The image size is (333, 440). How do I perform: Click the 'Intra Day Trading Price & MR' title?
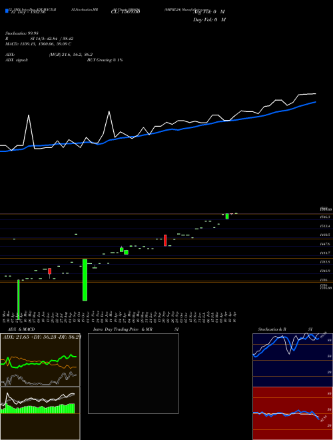pyautogui.click(x=123, y=329)
